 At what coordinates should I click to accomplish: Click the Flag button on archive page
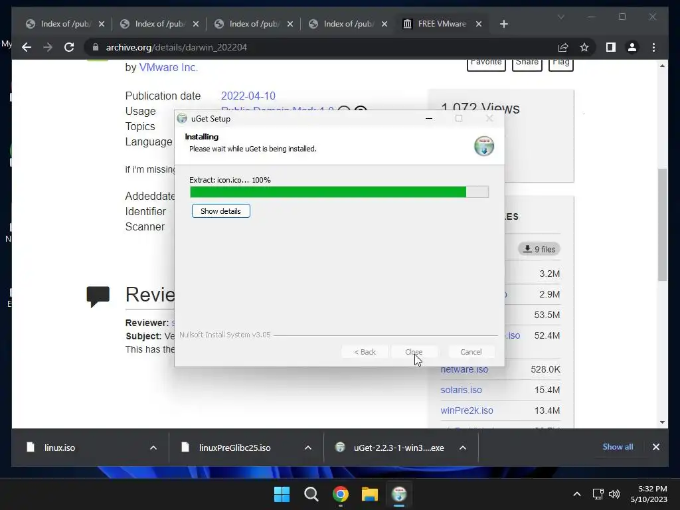560,63
